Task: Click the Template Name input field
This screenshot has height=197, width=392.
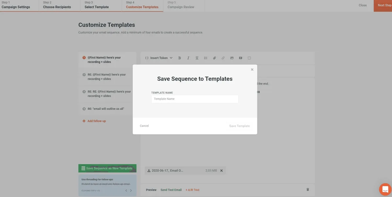Action: [x=194, y=99]
